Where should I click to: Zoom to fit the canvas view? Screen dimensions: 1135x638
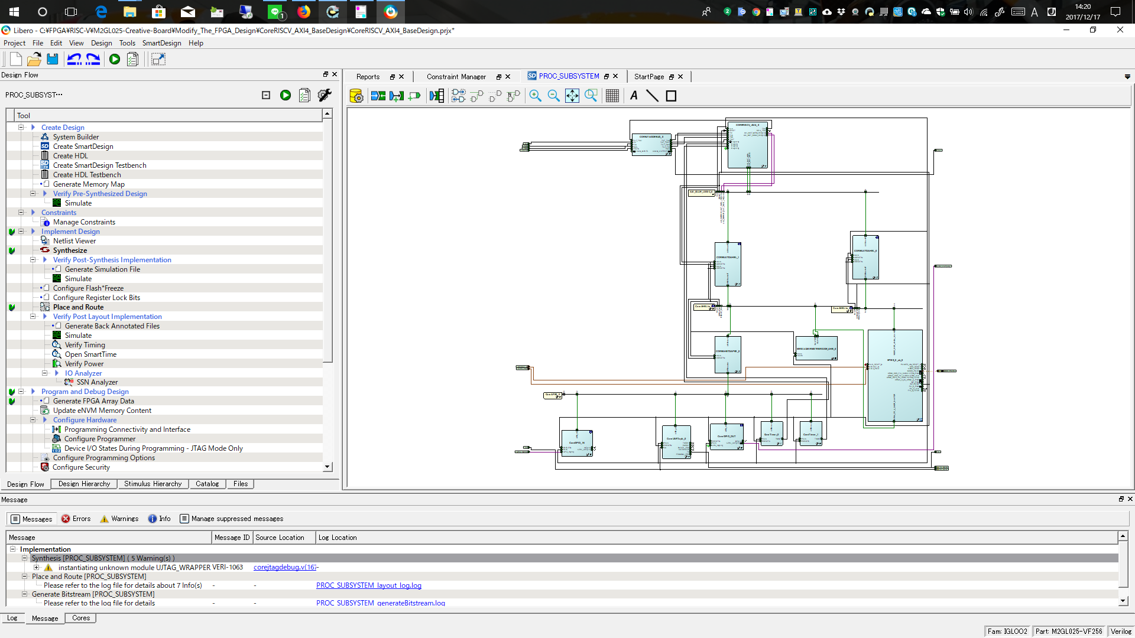[x=572, y=96]
